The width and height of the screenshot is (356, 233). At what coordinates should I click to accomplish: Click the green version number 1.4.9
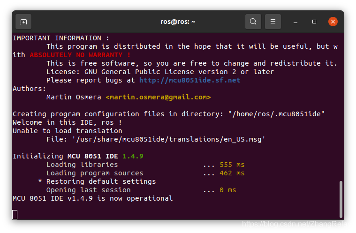pos(133,156)
